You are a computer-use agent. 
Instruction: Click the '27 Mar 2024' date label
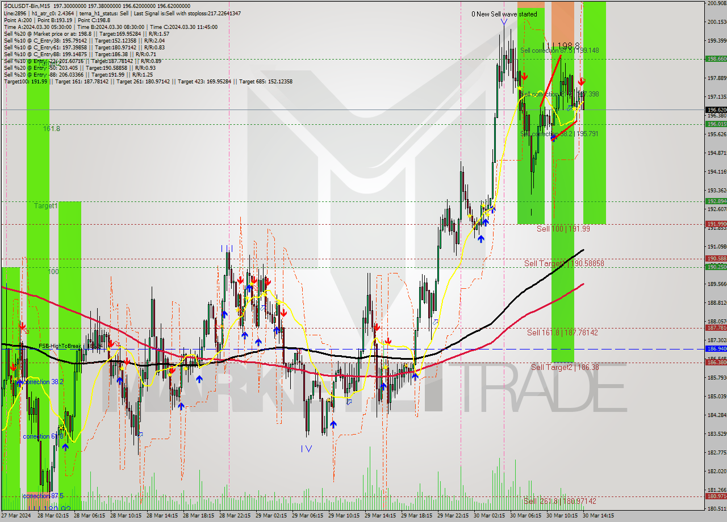[x=16, y=516]
